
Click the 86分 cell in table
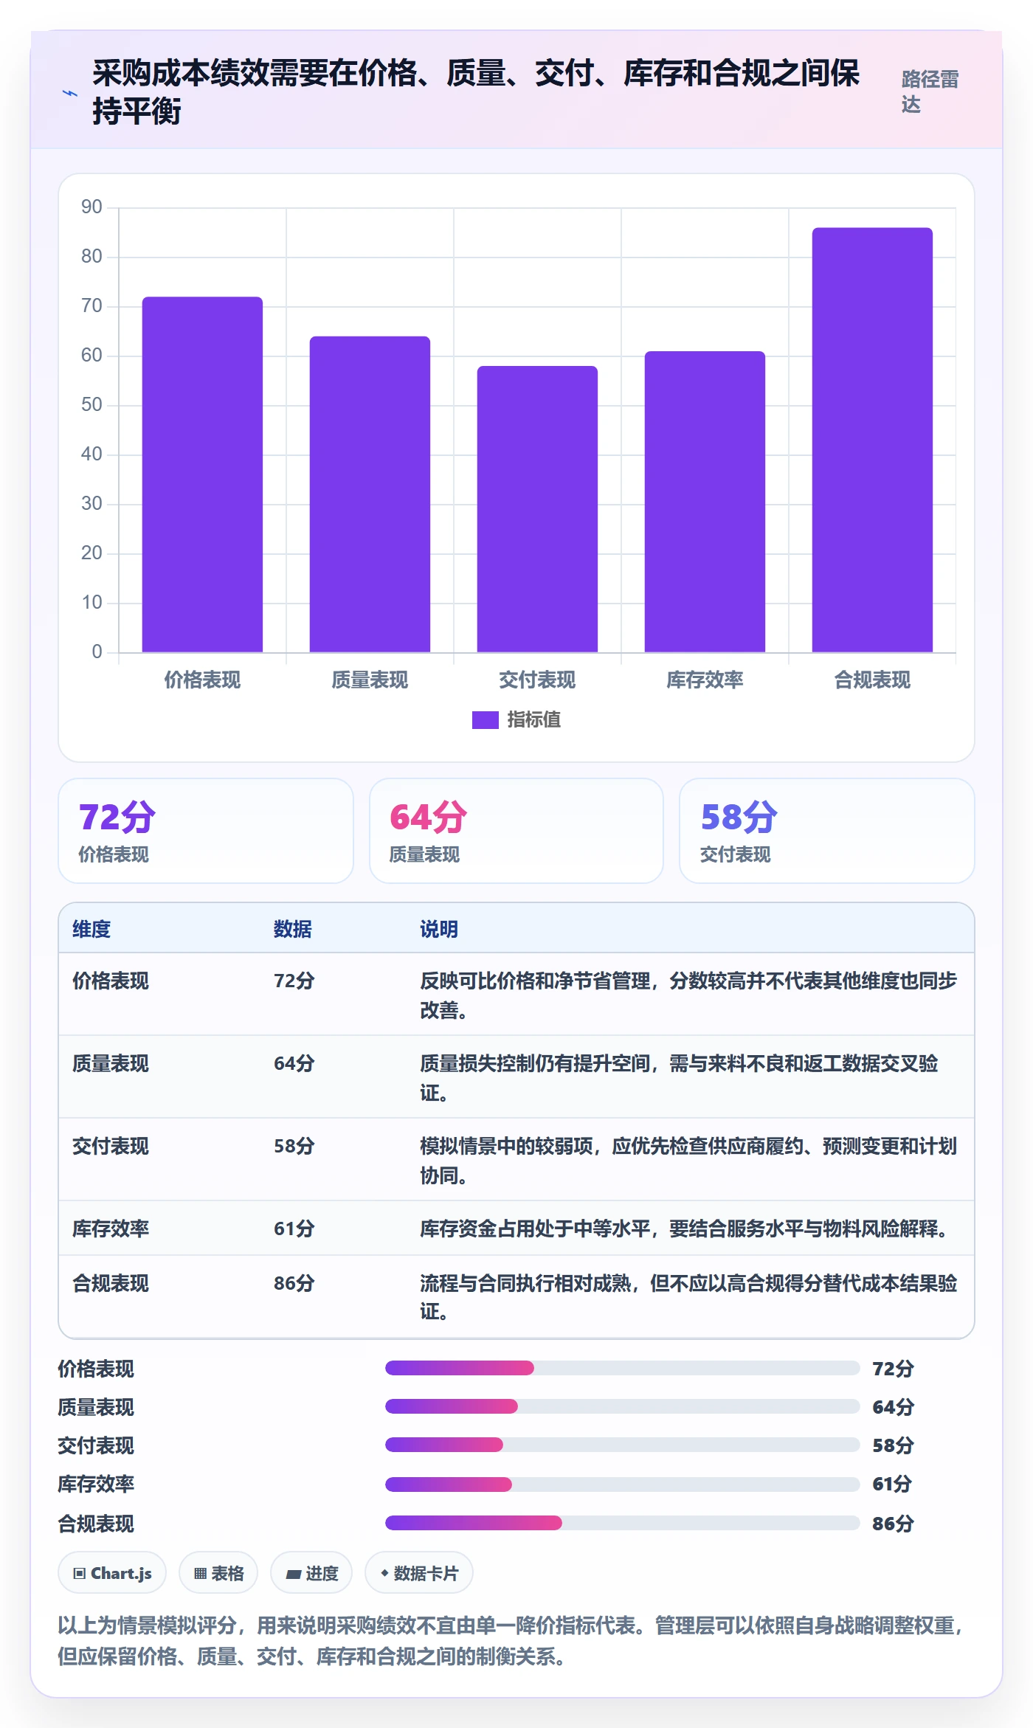tap(294, 1283)
